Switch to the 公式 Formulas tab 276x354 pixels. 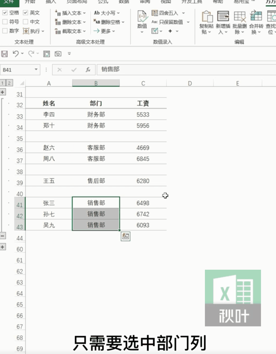pos(103,2)
